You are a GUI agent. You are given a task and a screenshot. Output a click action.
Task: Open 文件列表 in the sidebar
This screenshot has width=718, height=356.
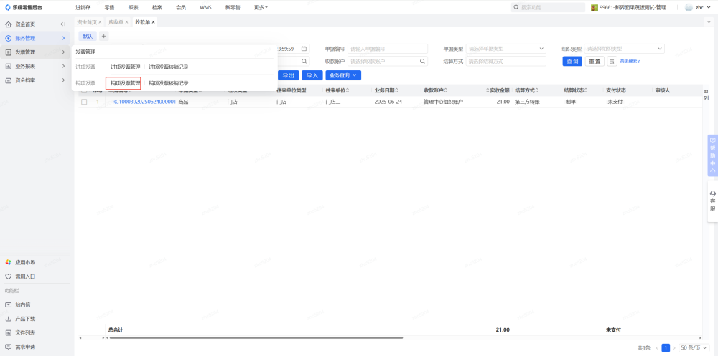point(25,332)
